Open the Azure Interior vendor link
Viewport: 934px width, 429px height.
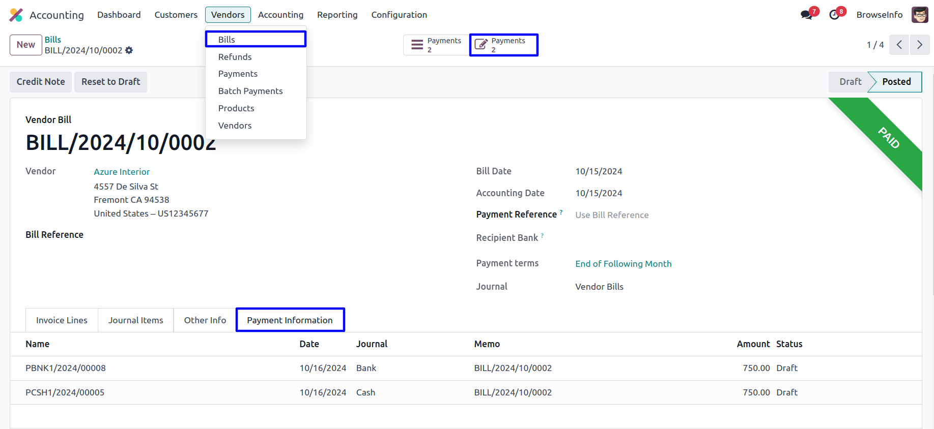[122, 172]
